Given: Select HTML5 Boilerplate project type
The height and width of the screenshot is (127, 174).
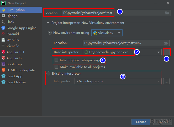Looking at the screenshot, I should [21, 70].
